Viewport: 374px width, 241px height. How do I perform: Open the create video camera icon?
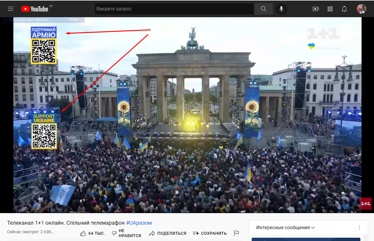pos(316,9)
